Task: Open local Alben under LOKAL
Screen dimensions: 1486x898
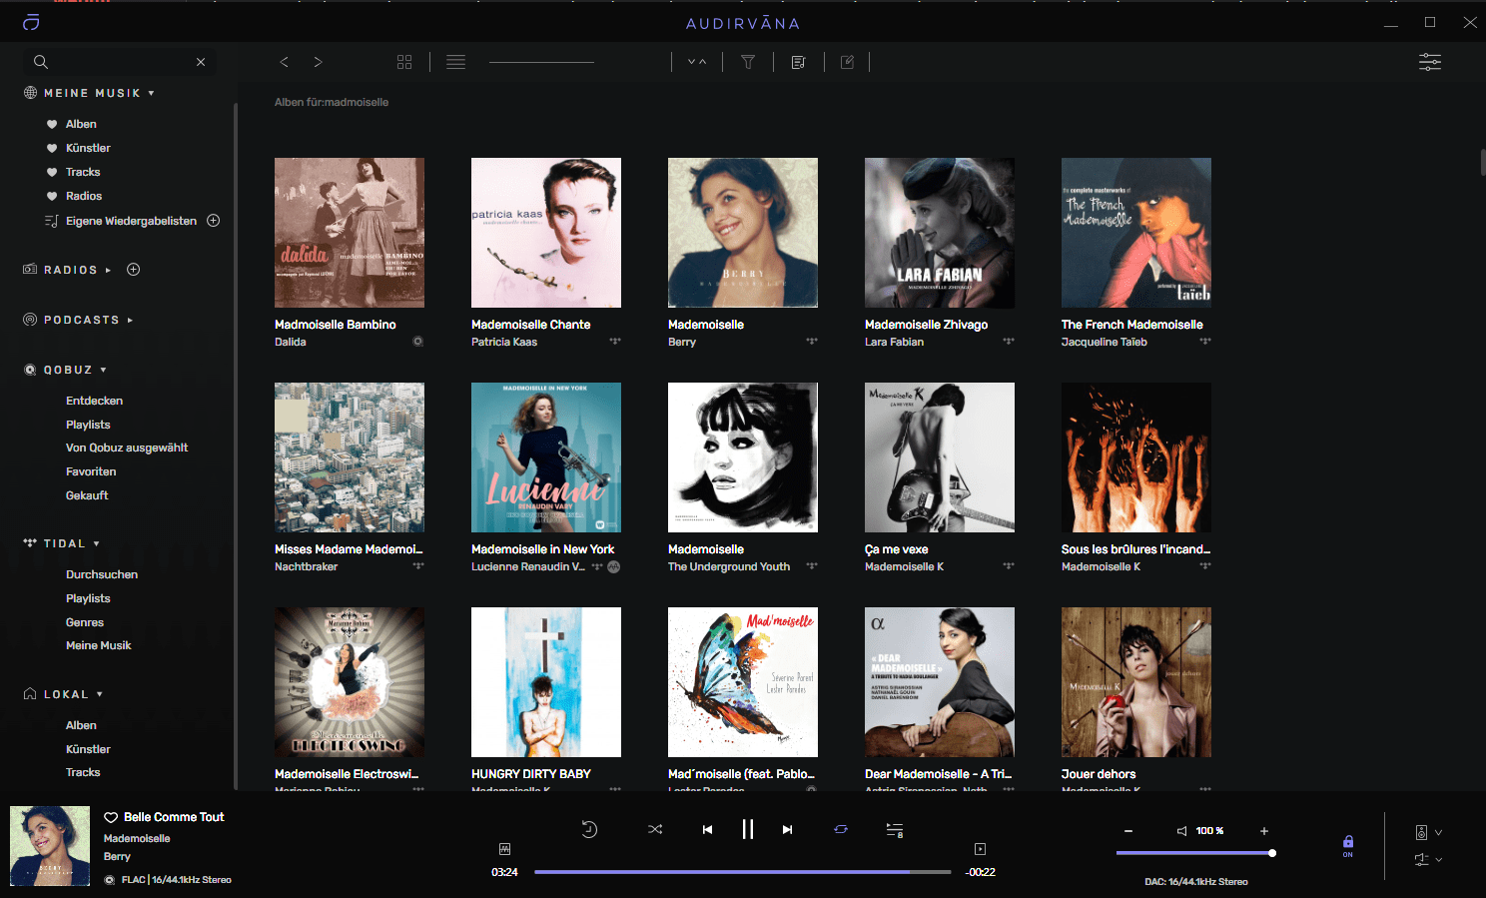Action: click(81, 725)
